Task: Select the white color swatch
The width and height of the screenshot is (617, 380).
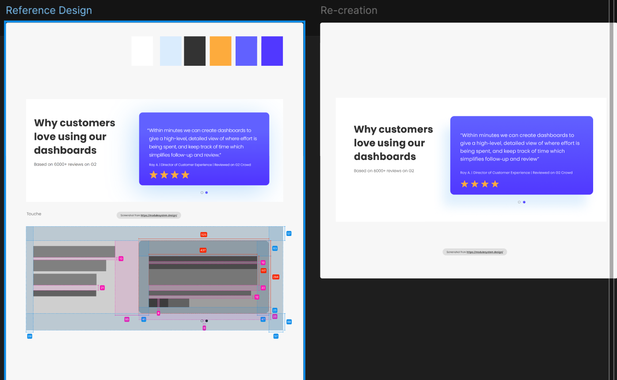Action: click(142, 51)
